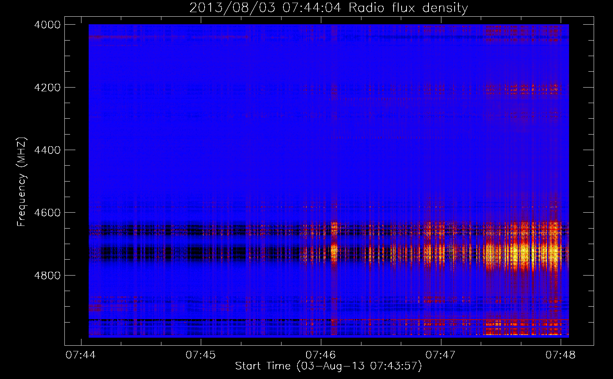Click the 'Start Time (03-Aug-13 07:43:57)' label
The image size is (613, 379).
coord(328,366)
